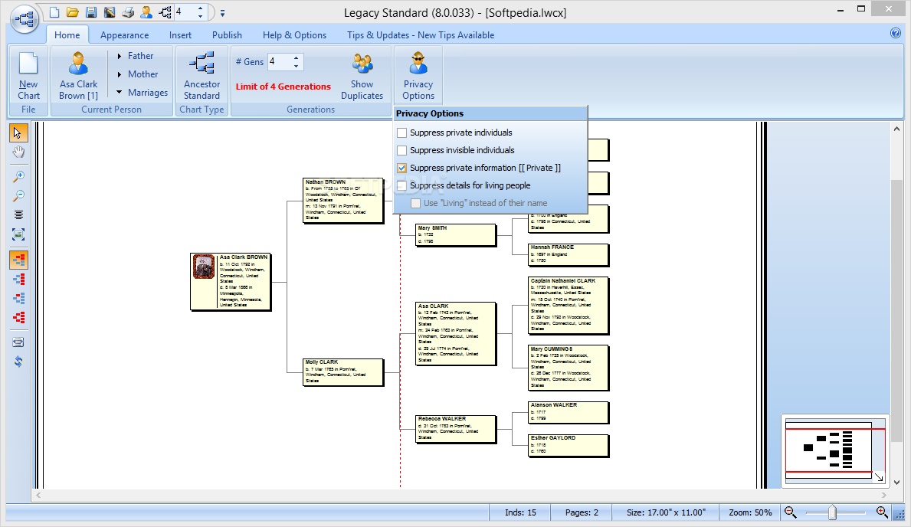
Task: Click the navigator resize arrow icon
Action: (879, 477)
